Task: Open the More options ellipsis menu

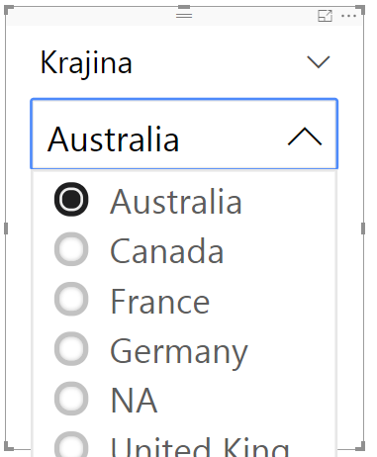Action: (x=348, y=16)
